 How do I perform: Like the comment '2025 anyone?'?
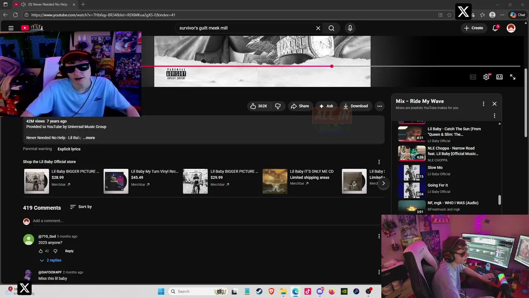coord(41,251)
